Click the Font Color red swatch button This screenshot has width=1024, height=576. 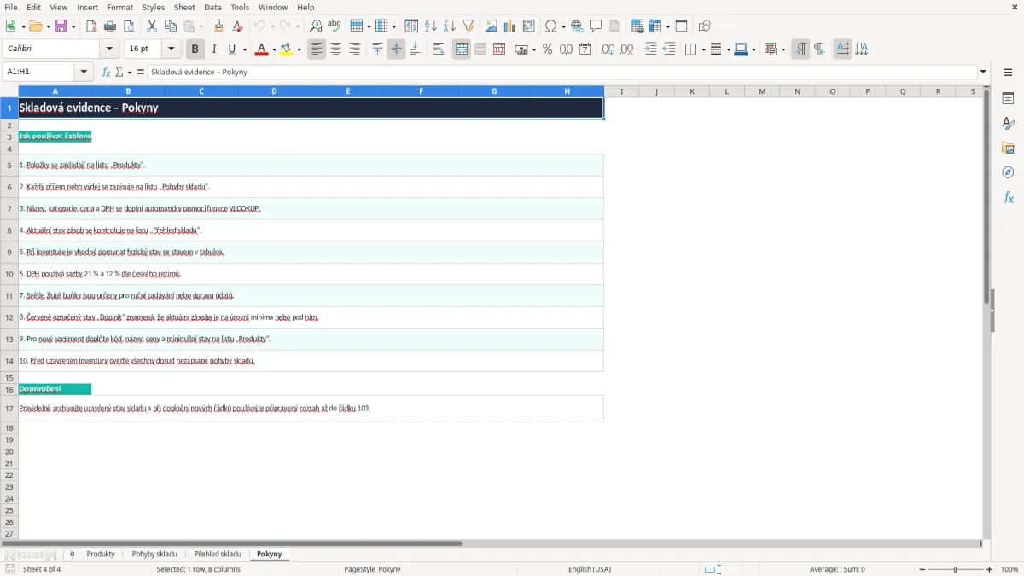tap(261, 49)
